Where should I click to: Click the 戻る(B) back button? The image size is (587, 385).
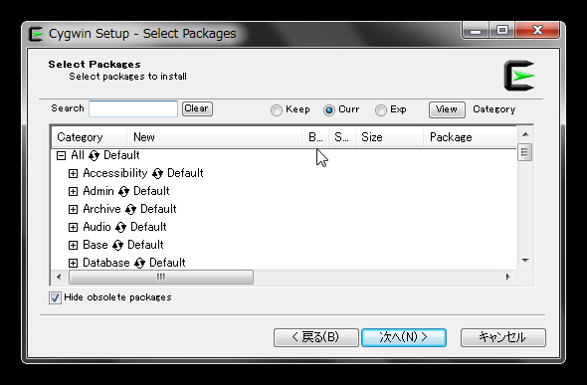[x=316, y=337]
